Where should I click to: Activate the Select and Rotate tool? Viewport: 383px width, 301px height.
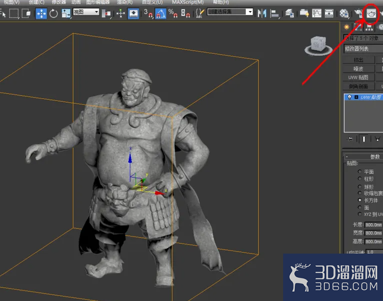[53, 13]
